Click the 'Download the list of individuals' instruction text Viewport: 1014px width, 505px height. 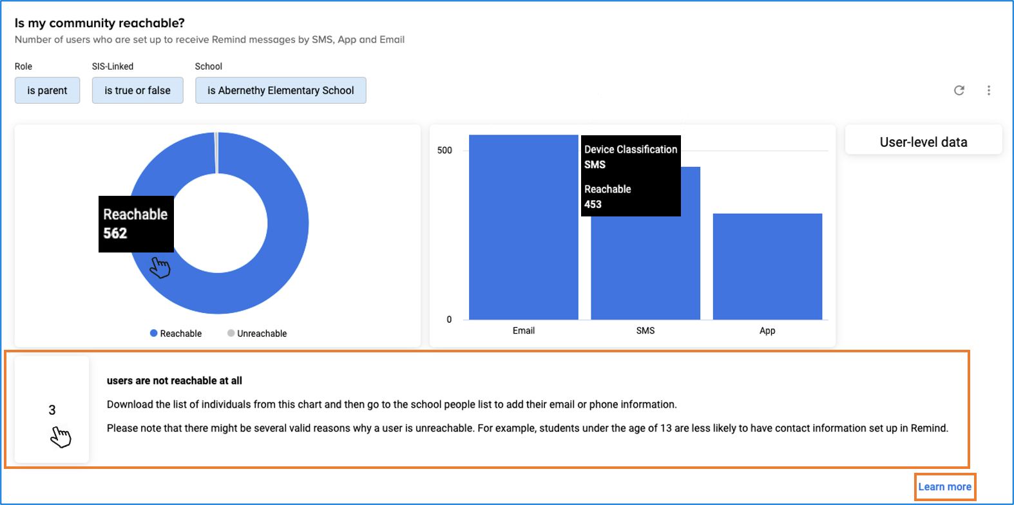point(392,405)
